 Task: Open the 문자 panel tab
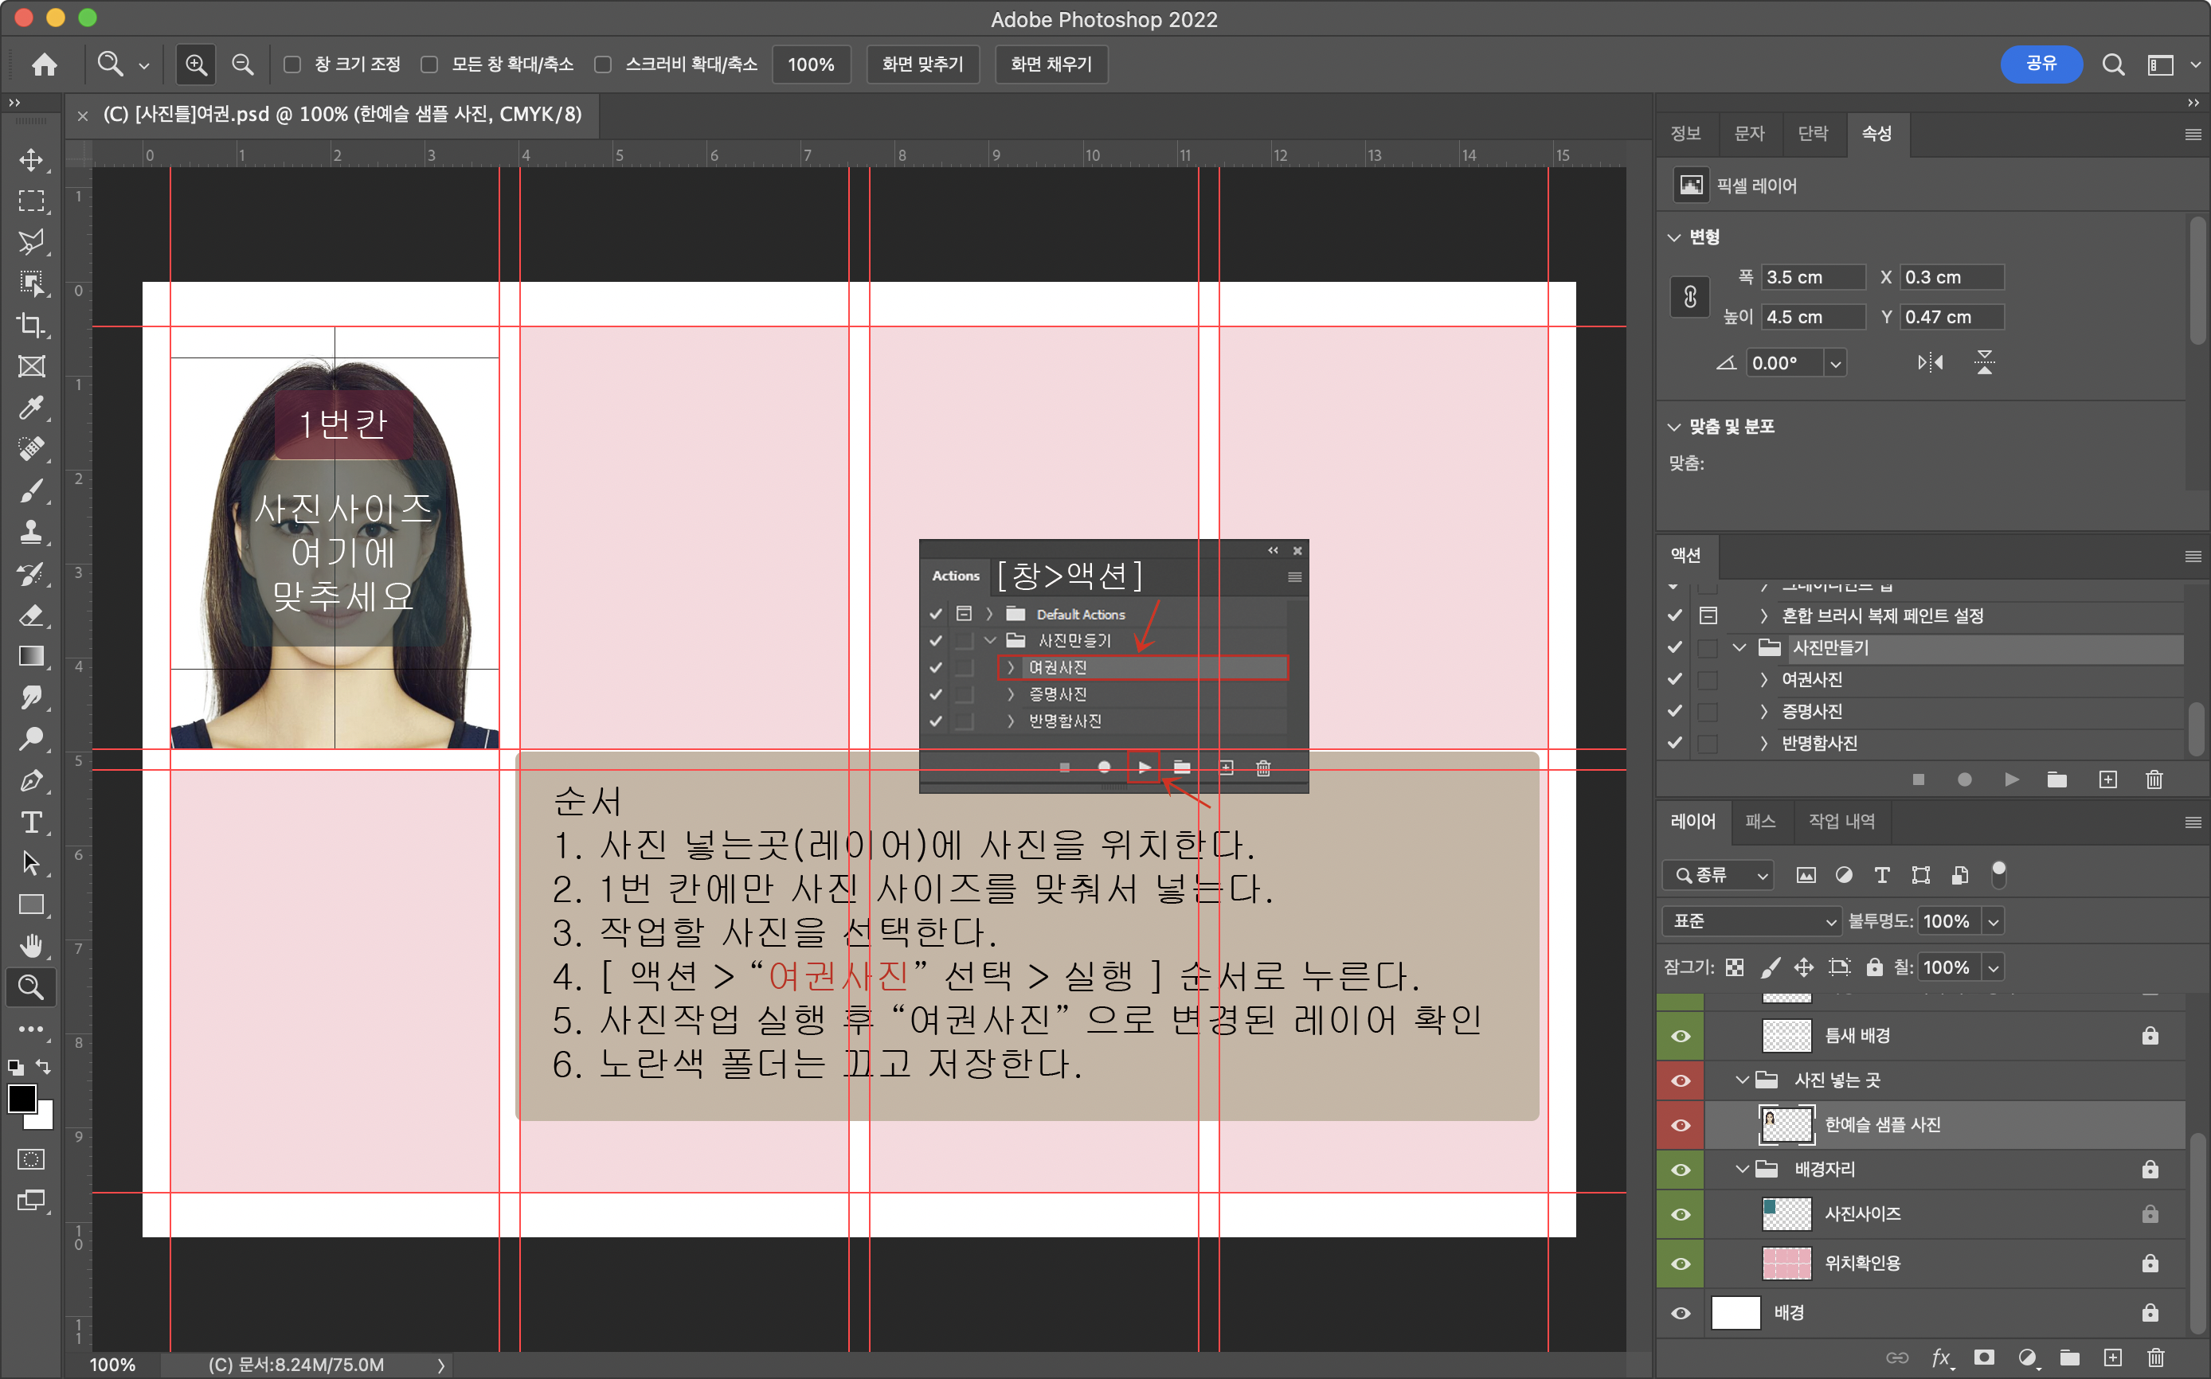click(1748, 134)
